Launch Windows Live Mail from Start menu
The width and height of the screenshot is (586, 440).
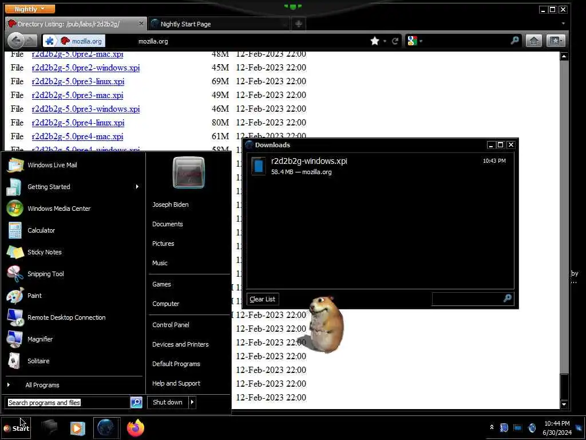coord(73,165)
